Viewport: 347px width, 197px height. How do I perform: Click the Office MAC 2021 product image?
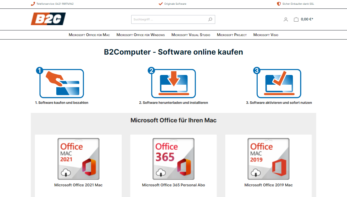pyautogui.click(x=78, y=159)
